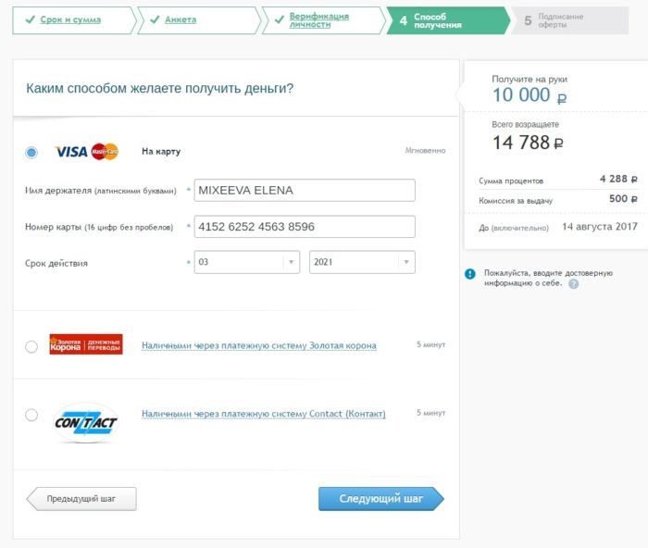The width and height of the screenshot is (648, 548).
Task: Click the card number input field
Action: (305, 227)
